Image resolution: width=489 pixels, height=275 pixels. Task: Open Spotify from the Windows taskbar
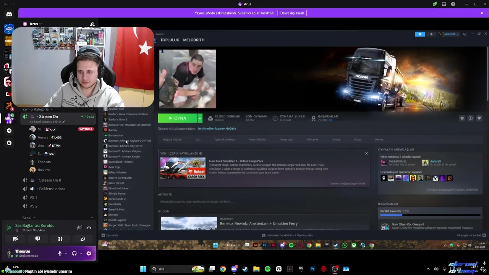267,269
